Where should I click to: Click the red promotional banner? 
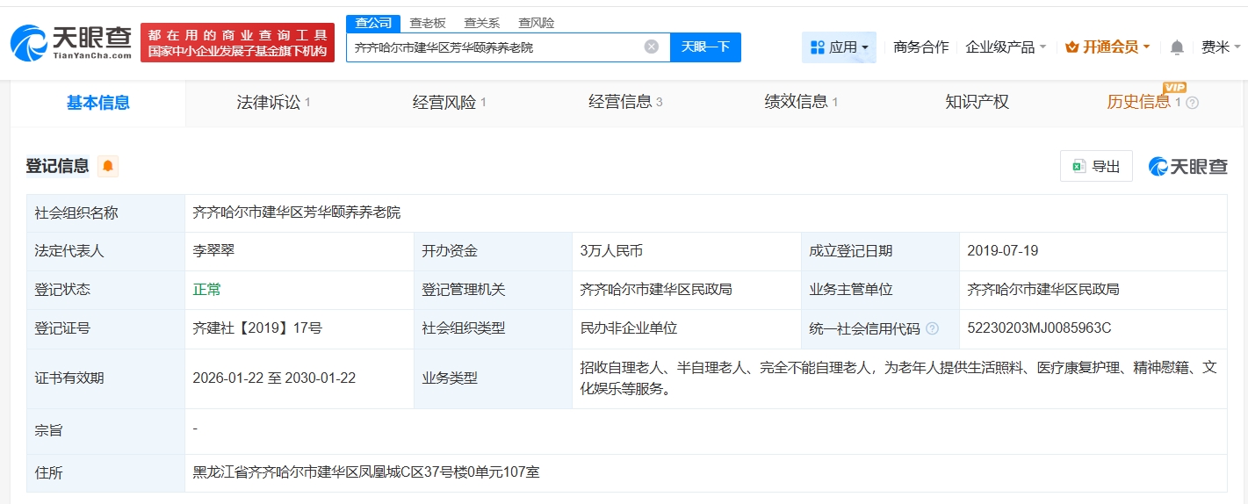pos(237,42)
